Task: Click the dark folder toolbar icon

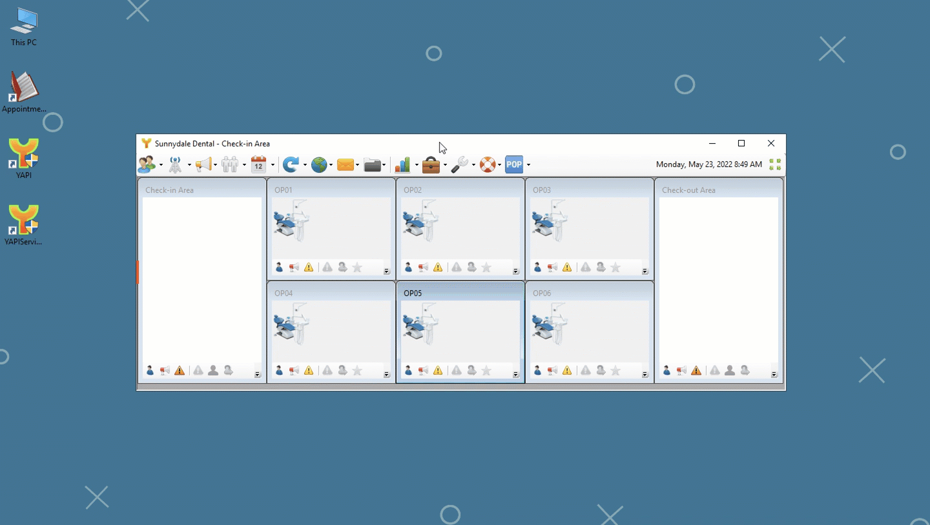Action: coord(372,165)
